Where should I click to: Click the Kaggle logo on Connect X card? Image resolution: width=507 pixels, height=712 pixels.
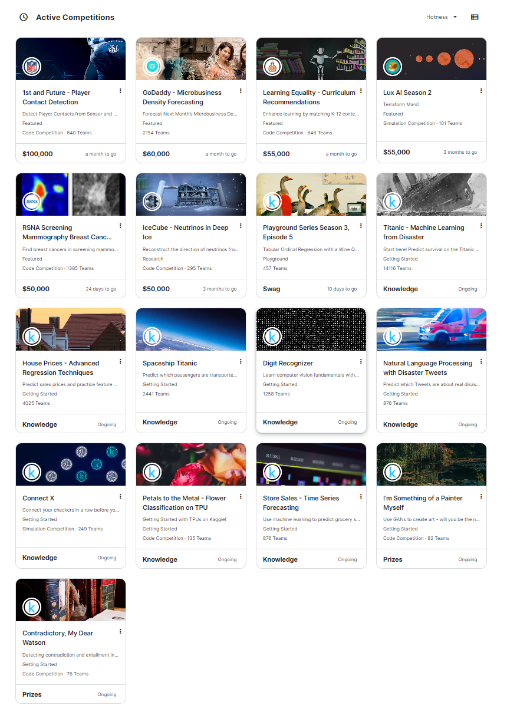point(31,472)
